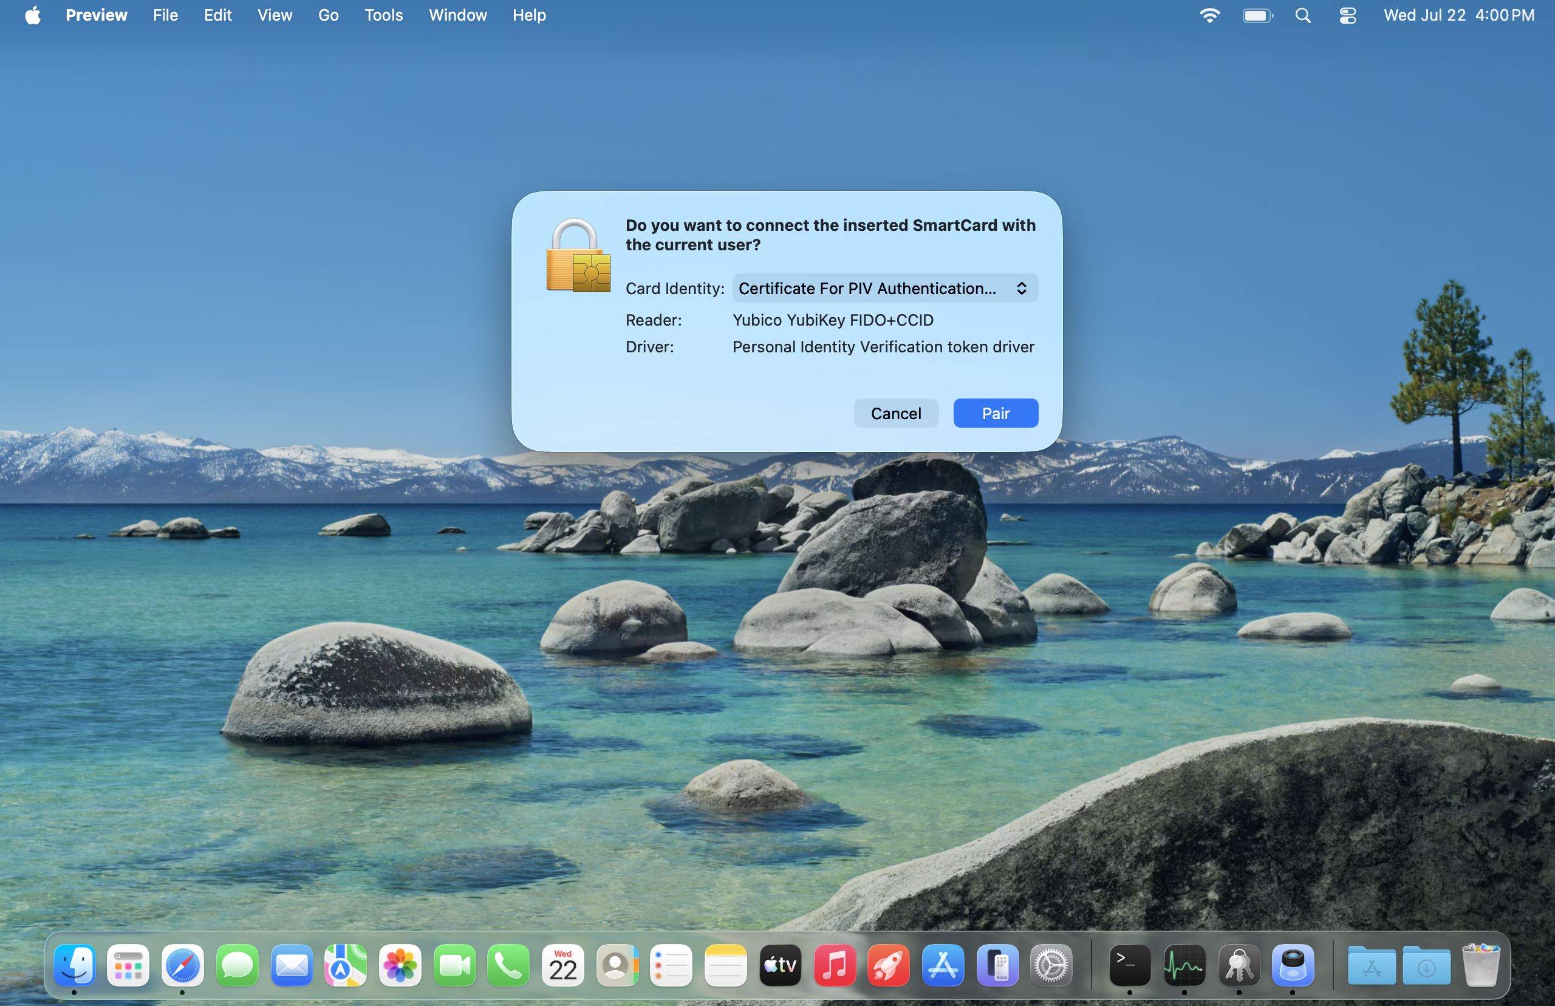This screenshot has width=1555, height=1006.
Task: Open the Downloads folder stack
Action: coord(1426,965)
